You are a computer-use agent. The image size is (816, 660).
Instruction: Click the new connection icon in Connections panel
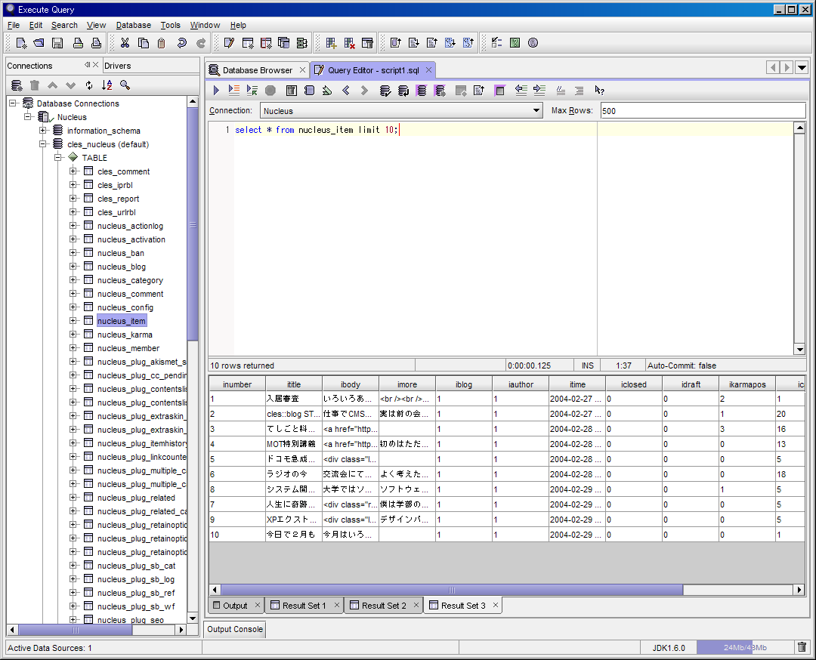tap(16, 85)
